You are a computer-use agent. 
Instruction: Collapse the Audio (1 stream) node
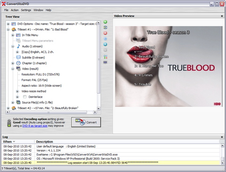tap(13, 46)
